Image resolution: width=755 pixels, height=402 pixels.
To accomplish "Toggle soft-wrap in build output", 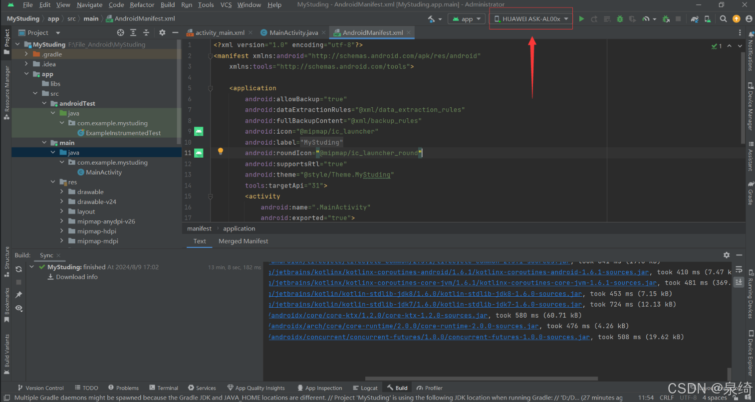I will pyautogui.click(x=739, y=270).
